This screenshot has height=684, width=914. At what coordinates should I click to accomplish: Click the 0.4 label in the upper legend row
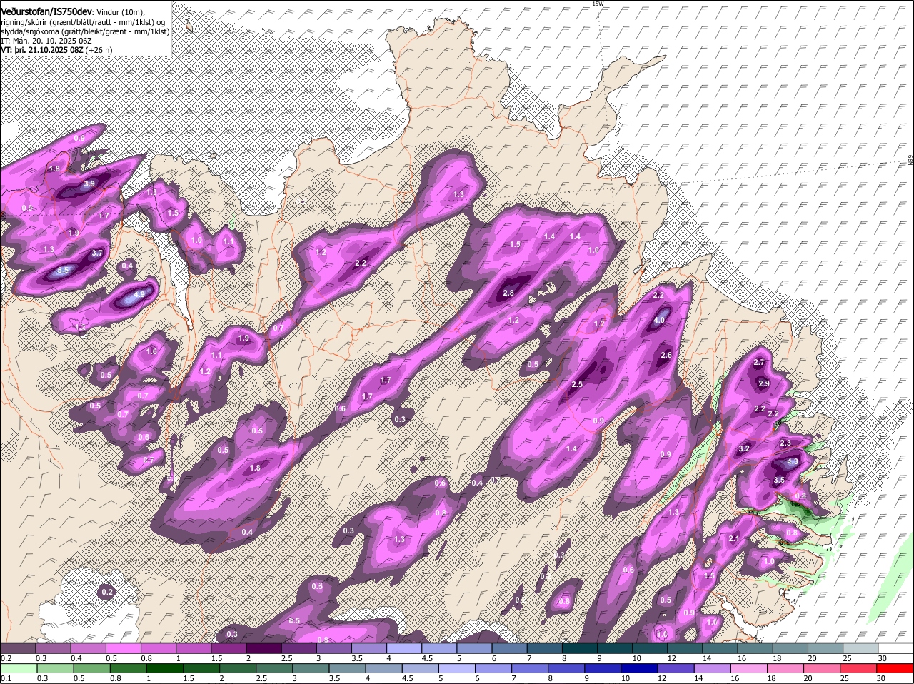click(76, 658)
